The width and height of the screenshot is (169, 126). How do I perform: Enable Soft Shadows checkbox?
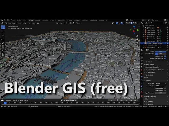(x=165, y=91)
